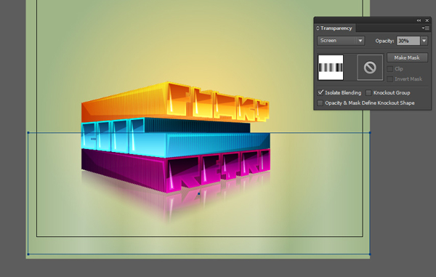Select the Transparency tab
The width and height of the screenshot is (436, 277).
pos(336,28)
